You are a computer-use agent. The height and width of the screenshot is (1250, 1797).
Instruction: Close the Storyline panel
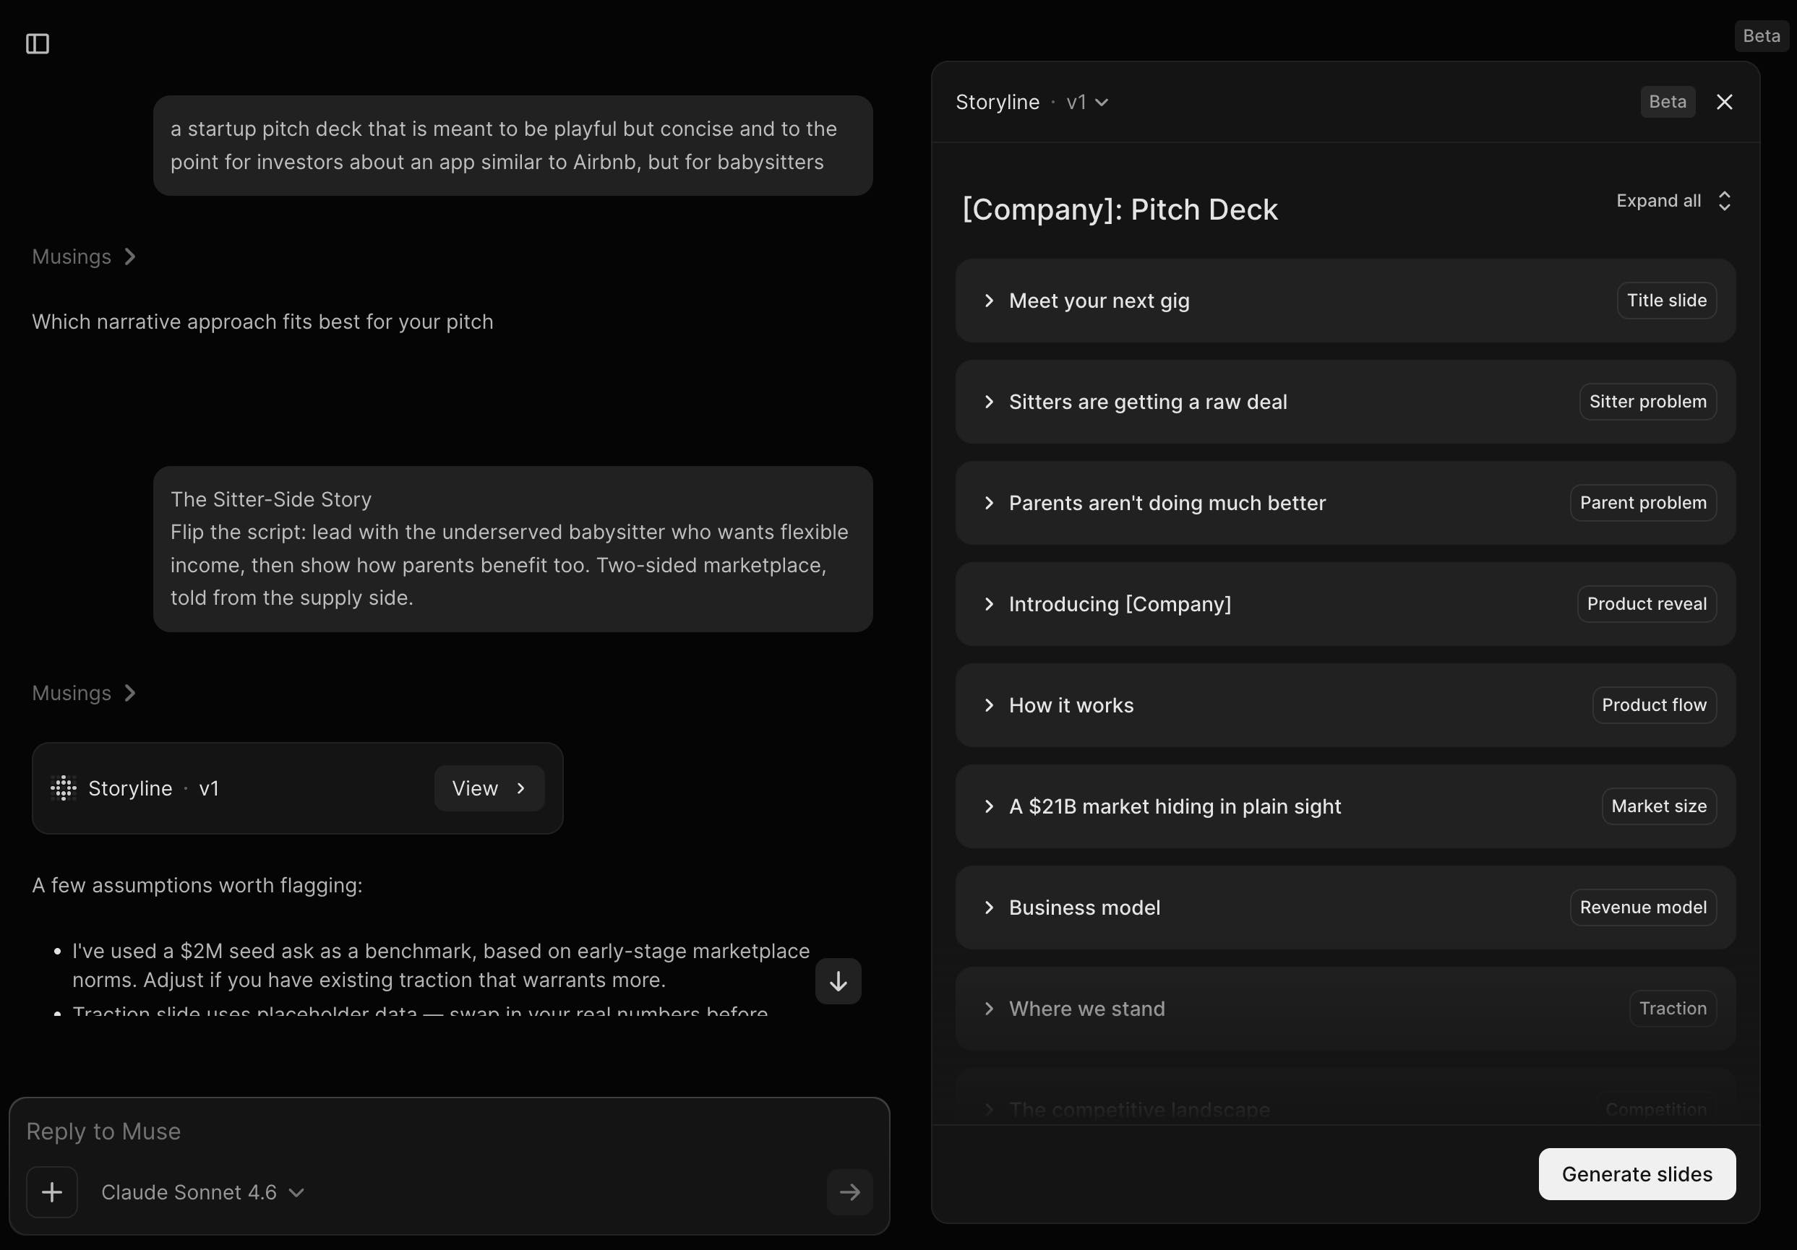[x=1724, y=102]
